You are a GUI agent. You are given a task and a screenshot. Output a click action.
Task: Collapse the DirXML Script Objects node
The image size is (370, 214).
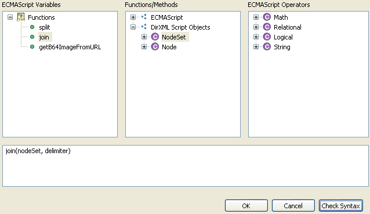click(x=133, y=27)
